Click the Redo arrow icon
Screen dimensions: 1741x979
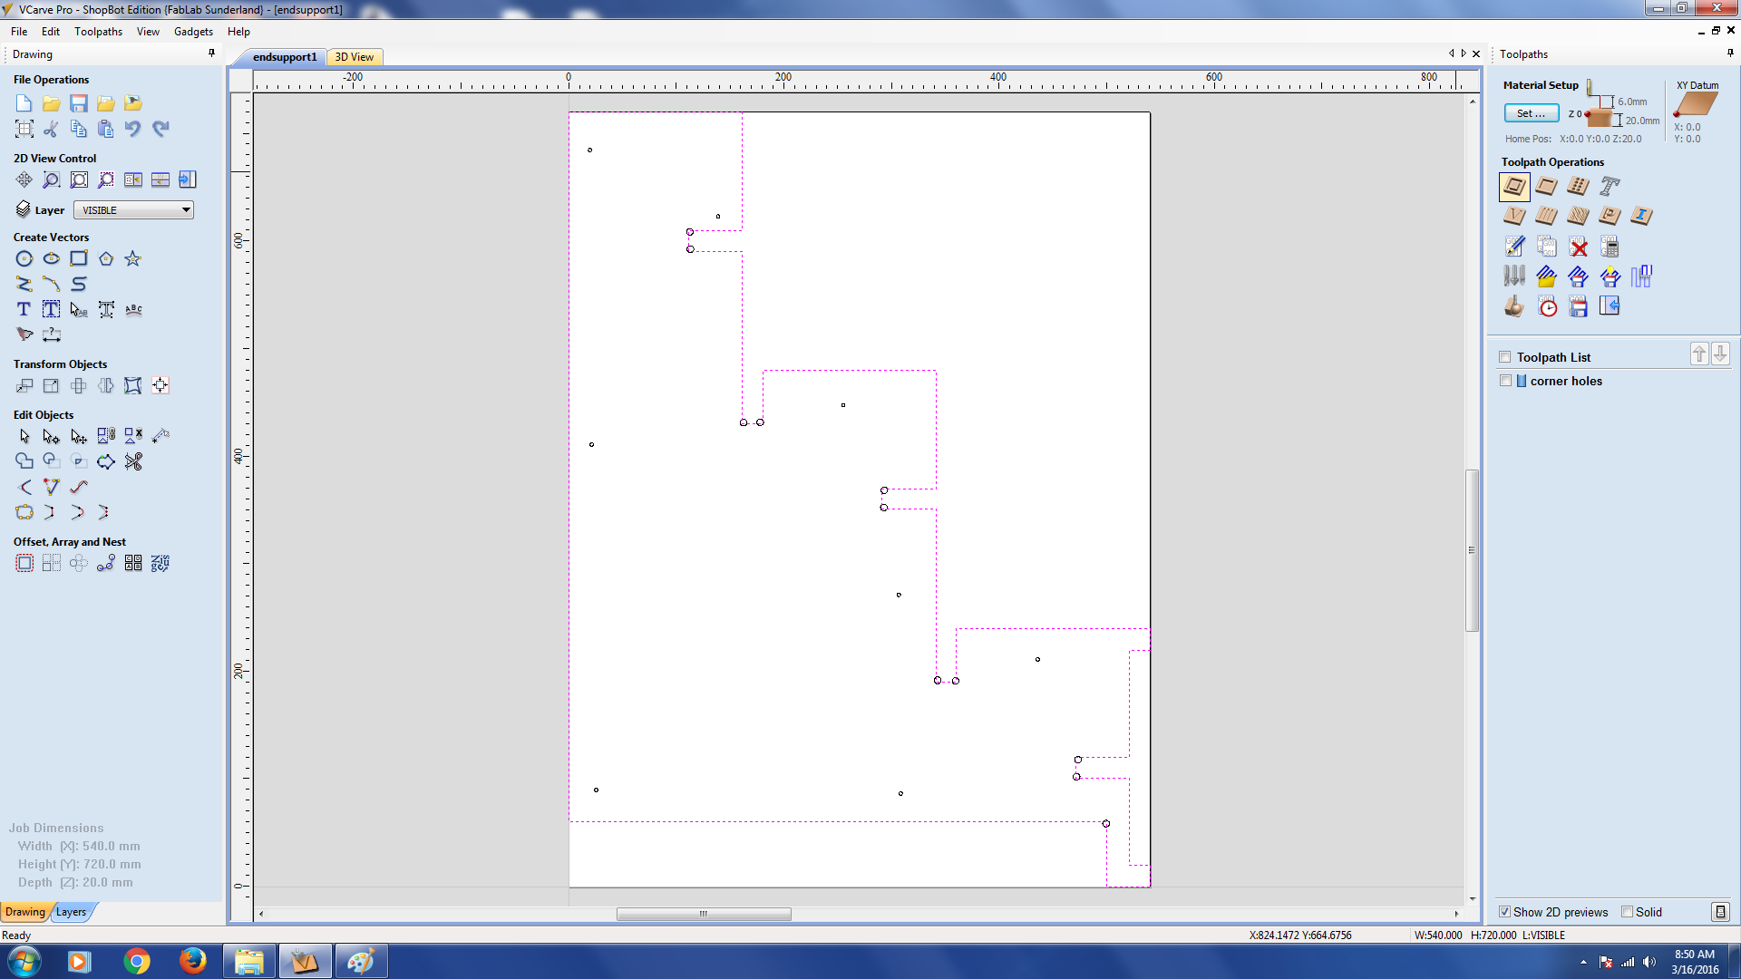tap(160, 129)
